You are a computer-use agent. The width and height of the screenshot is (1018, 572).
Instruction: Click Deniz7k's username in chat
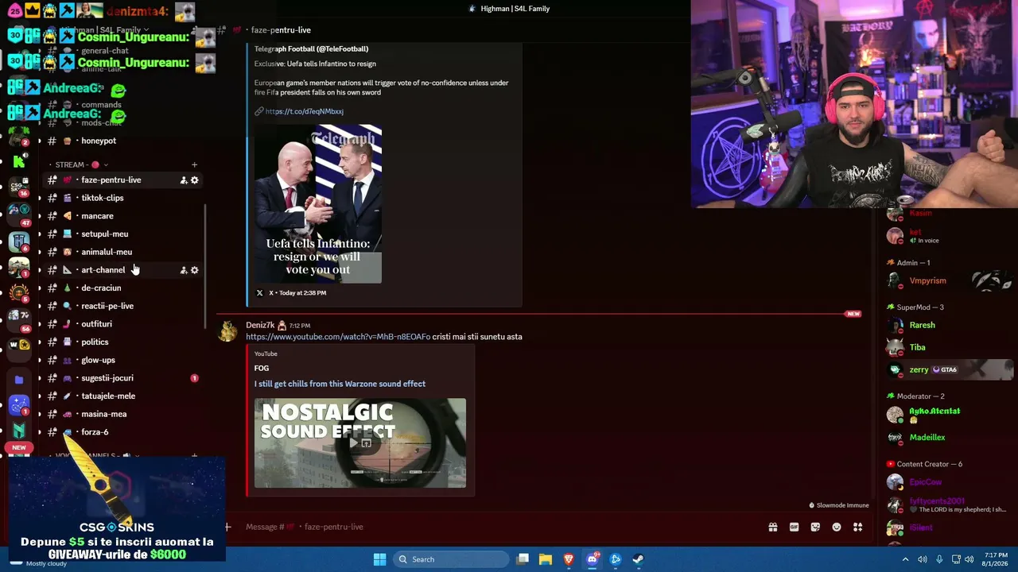260,326
